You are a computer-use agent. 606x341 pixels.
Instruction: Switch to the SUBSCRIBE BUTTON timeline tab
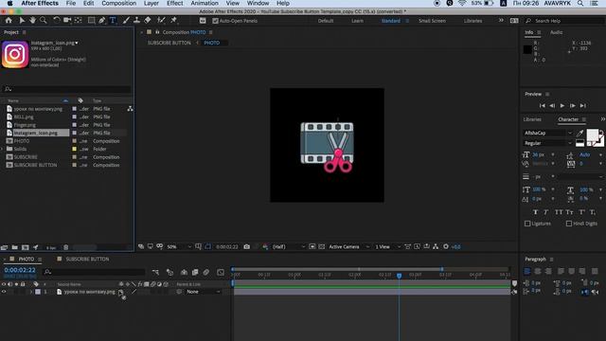coord(87,259)
